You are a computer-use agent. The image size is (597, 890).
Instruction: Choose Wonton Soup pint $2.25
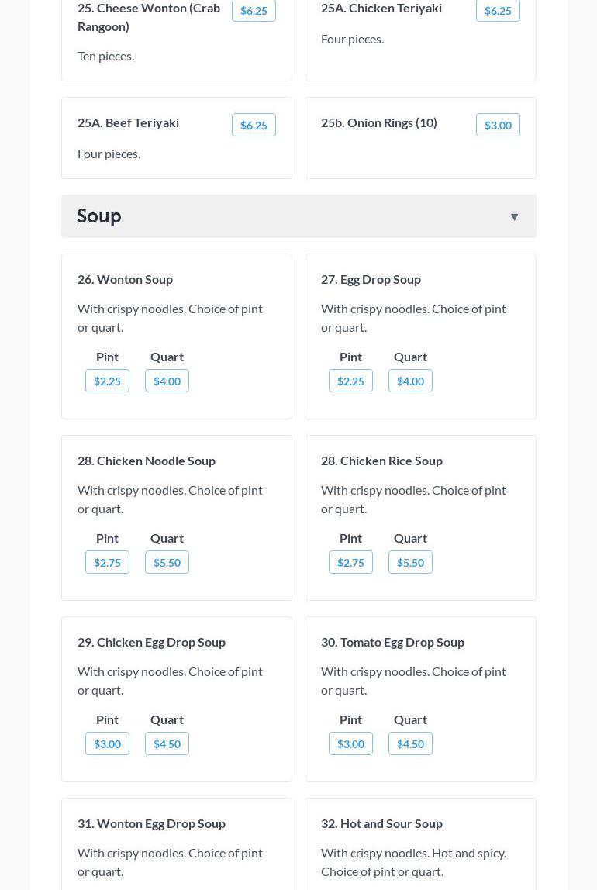(107, 381)
